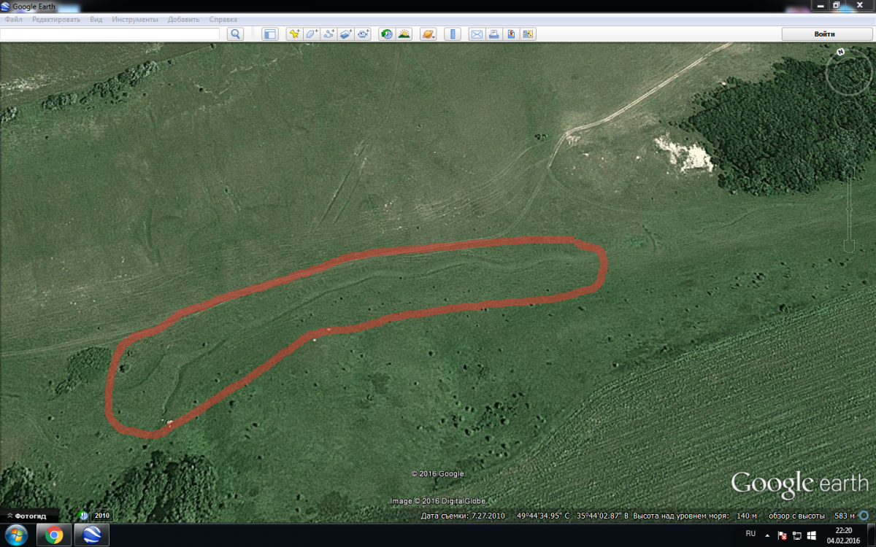The image size is (876, 547).
Task: Open Chrome from the taskbar
Action: pyautogui.click(x=54, y=535)
